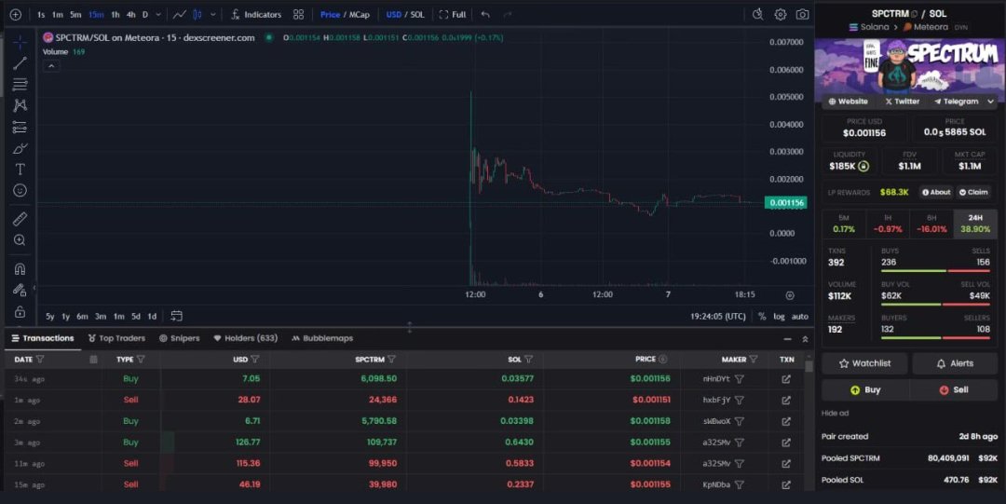The height and width of the screenshot is (504, 1006).
Task: Open more time intervals dropdown
Action: coord(158,15)
